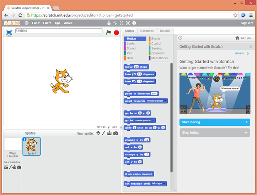
Task: Toggle full screen stage mode icon
Action: (9, 32)
